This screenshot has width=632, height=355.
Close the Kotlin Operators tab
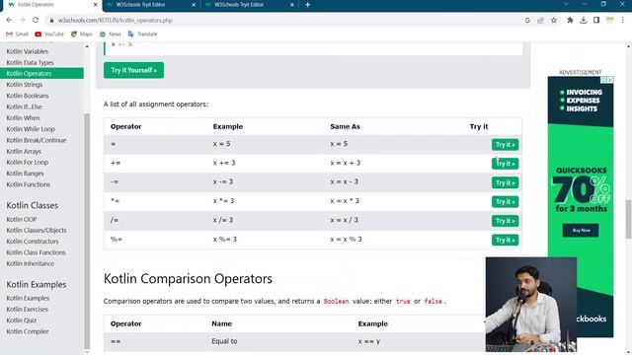click(x=95, y=5)
